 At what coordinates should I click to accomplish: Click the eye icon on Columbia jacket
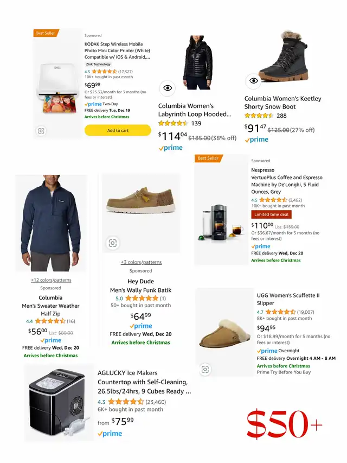168,88
